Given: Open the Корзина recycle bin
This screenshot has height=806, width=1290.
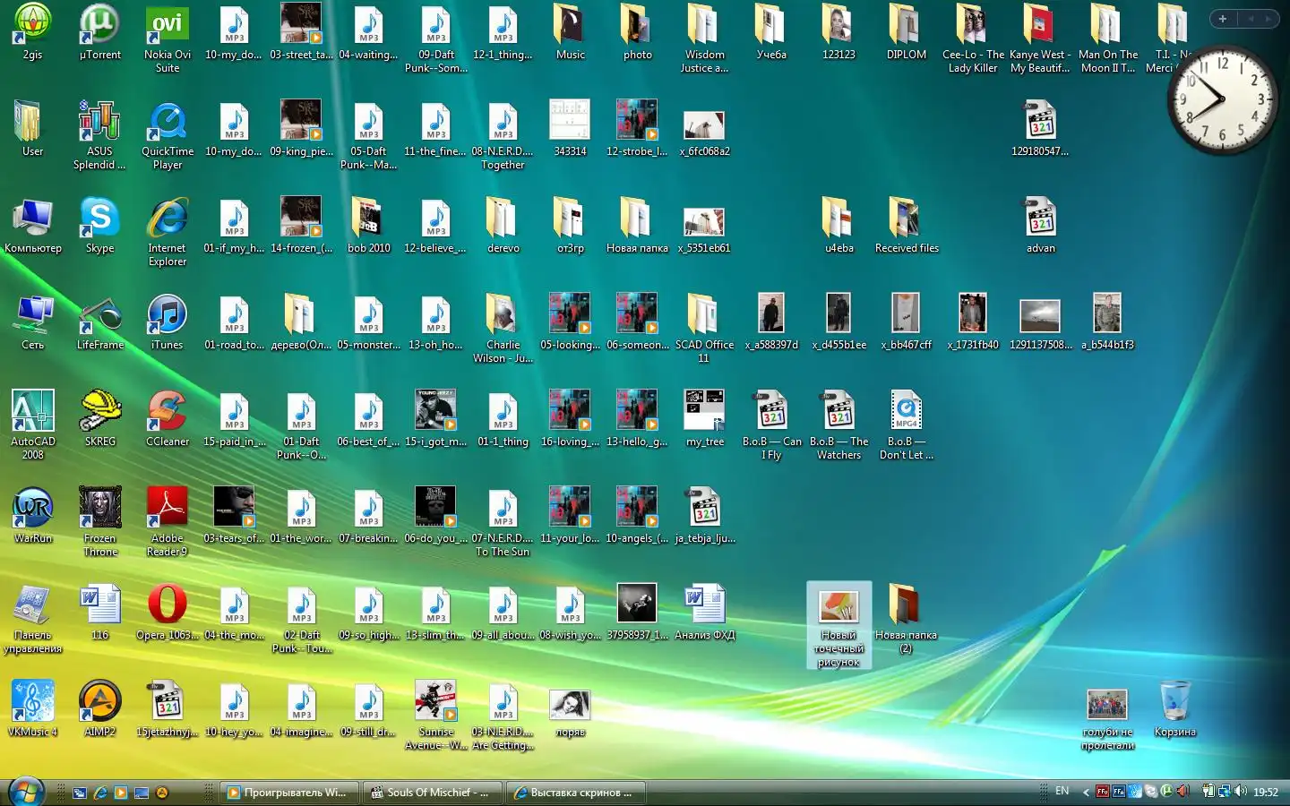Looking at the screenshot, I should (1174, 703).
